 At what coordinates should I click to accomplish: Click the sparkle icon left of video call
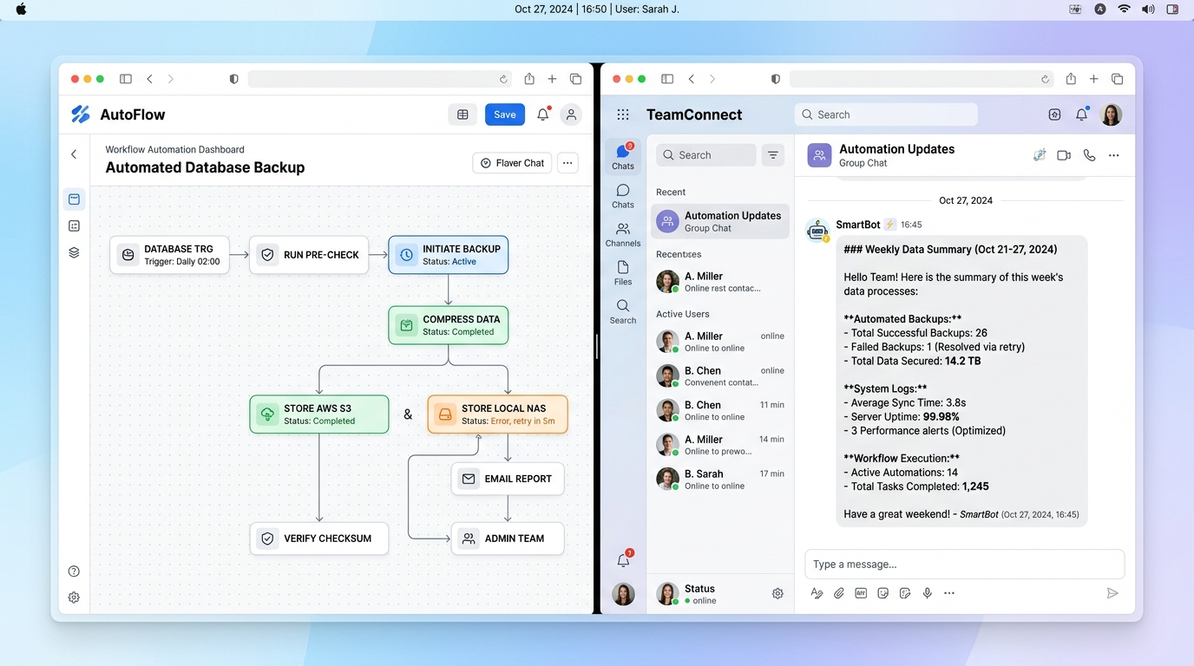(1040, 155)
